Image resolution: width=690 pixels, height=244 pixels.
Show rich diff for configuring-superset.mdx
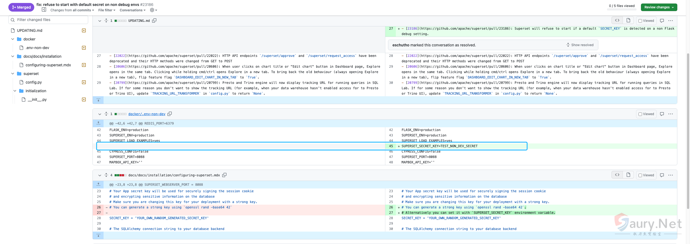click(628, 175)
